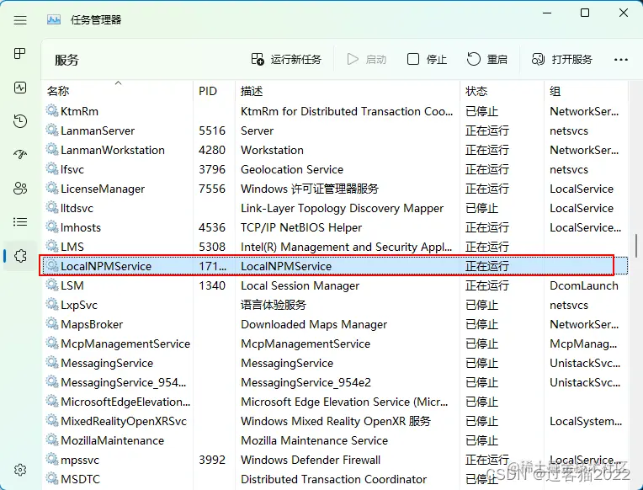This screenshot has width=643, height=490.
Task: Click the Downloaded Maps Manager description
Action: tap(314, 324)
